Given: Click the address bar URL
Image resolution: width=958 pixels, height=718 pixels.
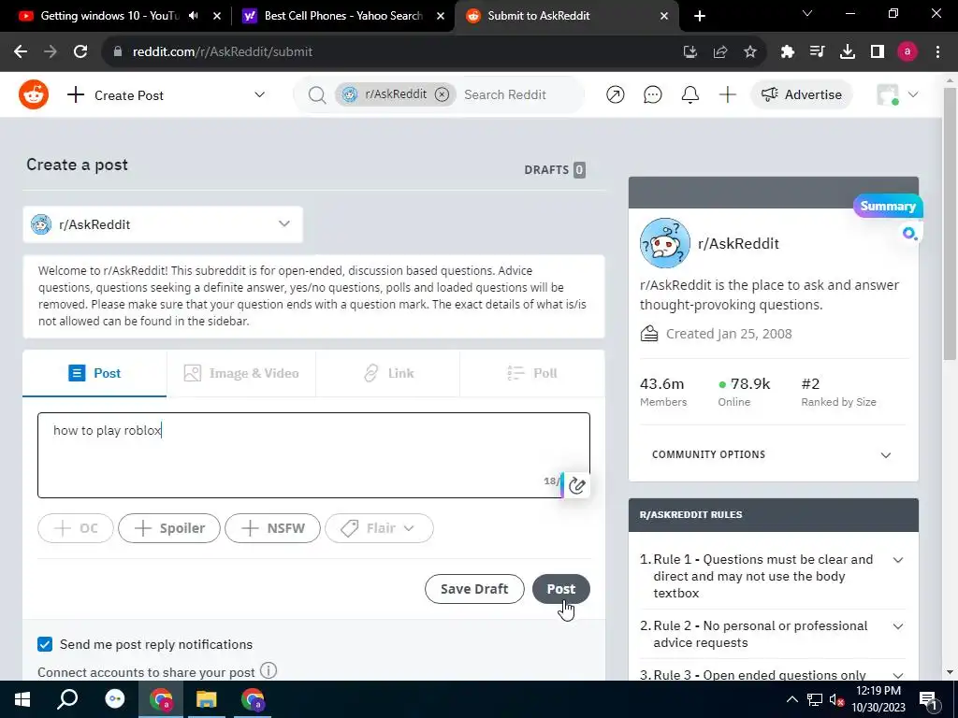Looking at the screenshot, I should (223, 52).
